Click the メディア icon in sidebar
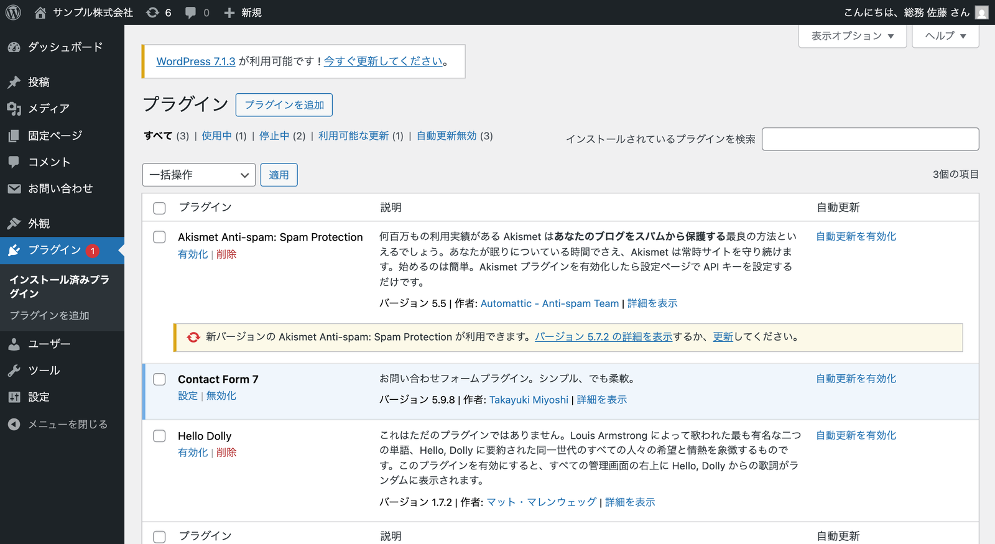 14,109
